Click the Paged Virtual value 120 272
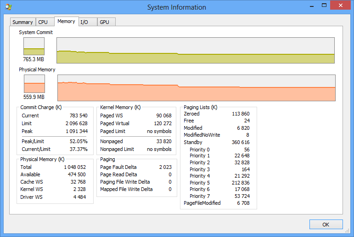 [163, 123]
